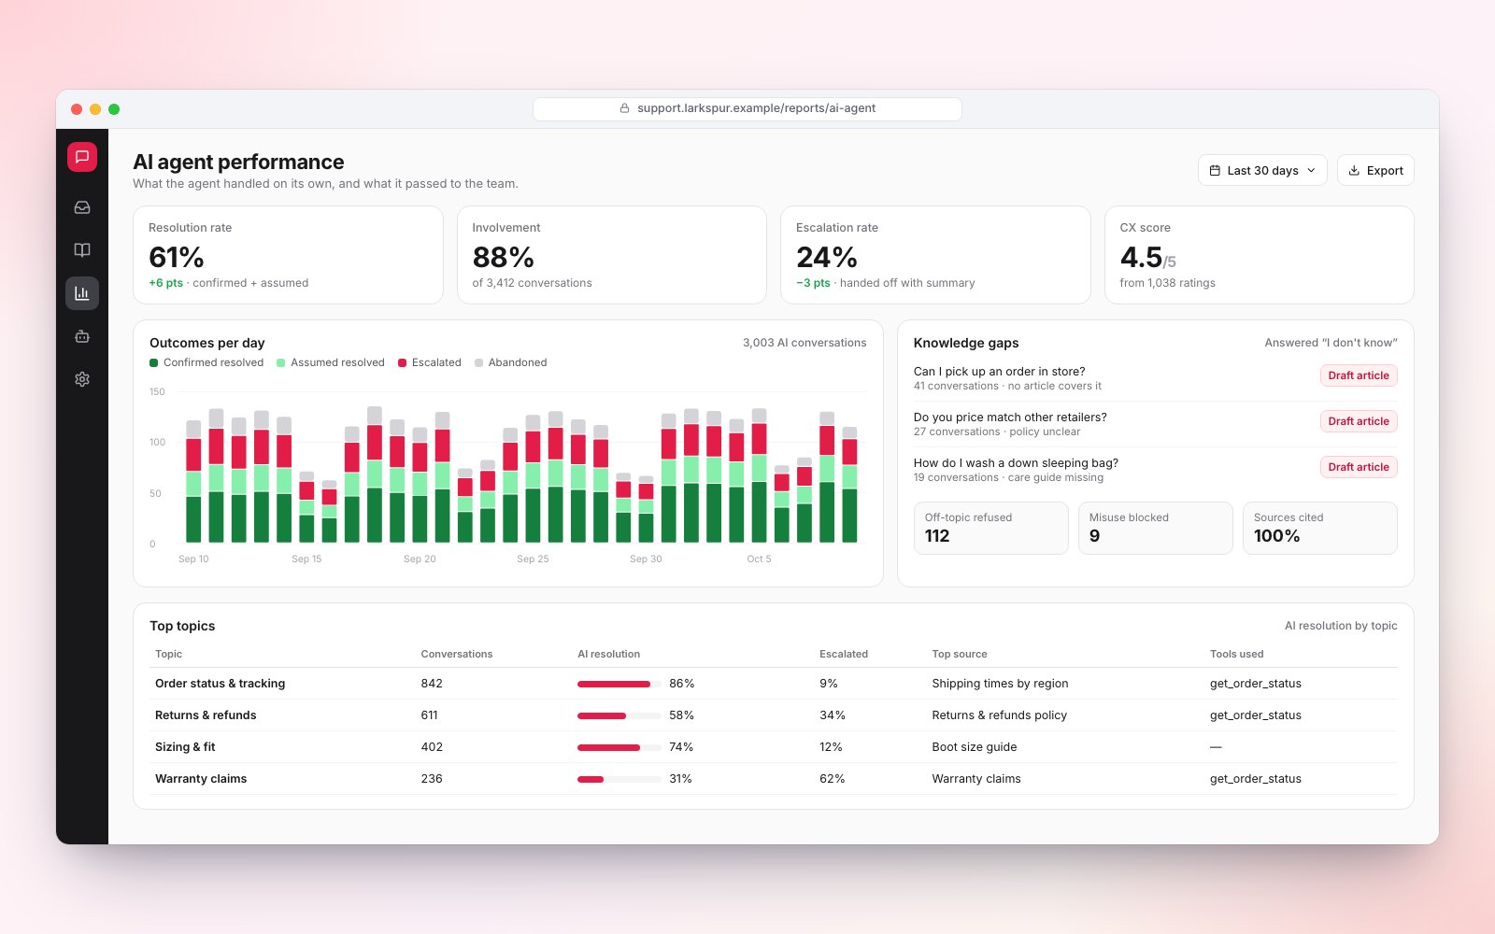The height and width of the screenshot is (934, 1495).
Task: Click the Warranty claims topic name
Action: 201,779
